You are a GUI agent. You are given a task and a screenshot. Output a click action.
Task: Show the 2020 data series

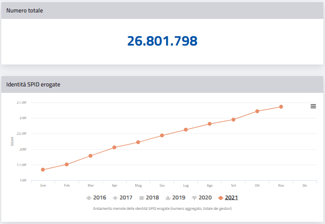tap(201, 198)
